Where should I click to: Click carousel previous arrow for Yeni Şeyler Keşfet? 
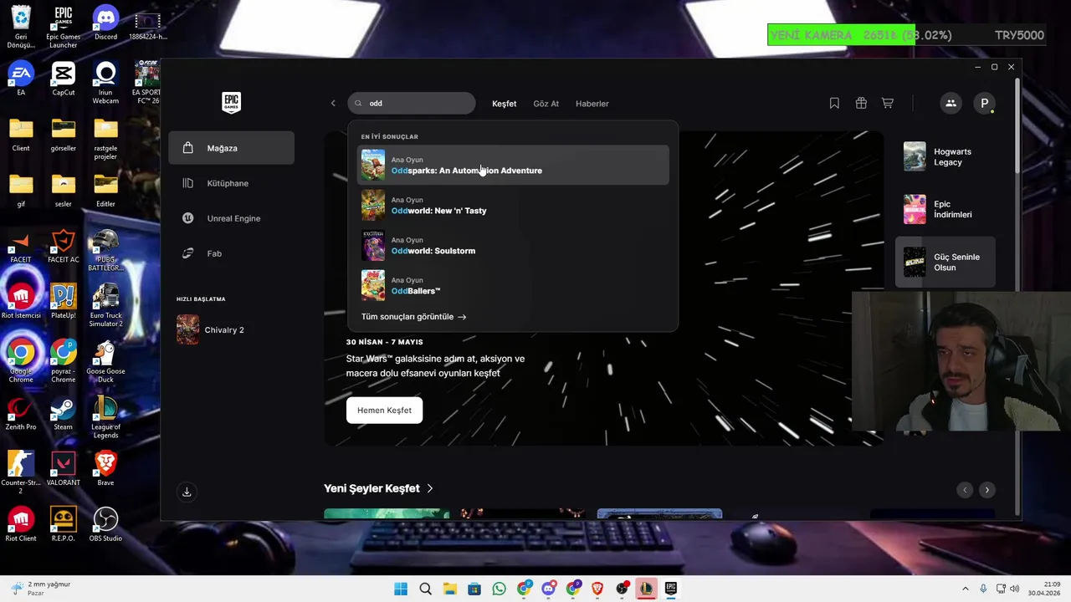click(x=965, y=490)
